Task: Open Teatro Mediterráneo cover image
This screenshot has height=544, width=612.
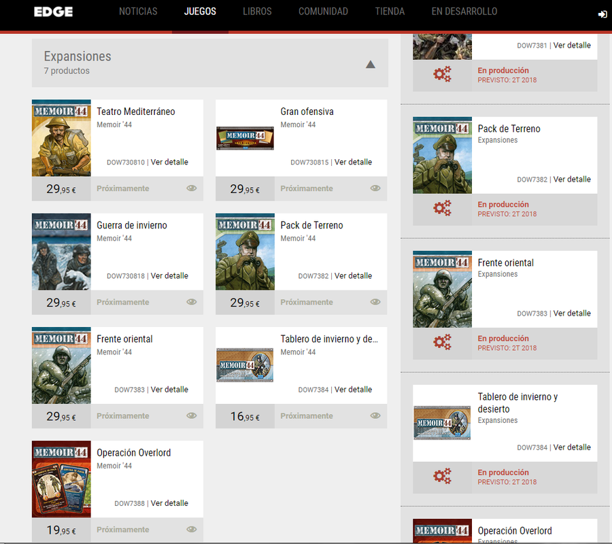Action: pyautogui.click(x=61, y=138)
